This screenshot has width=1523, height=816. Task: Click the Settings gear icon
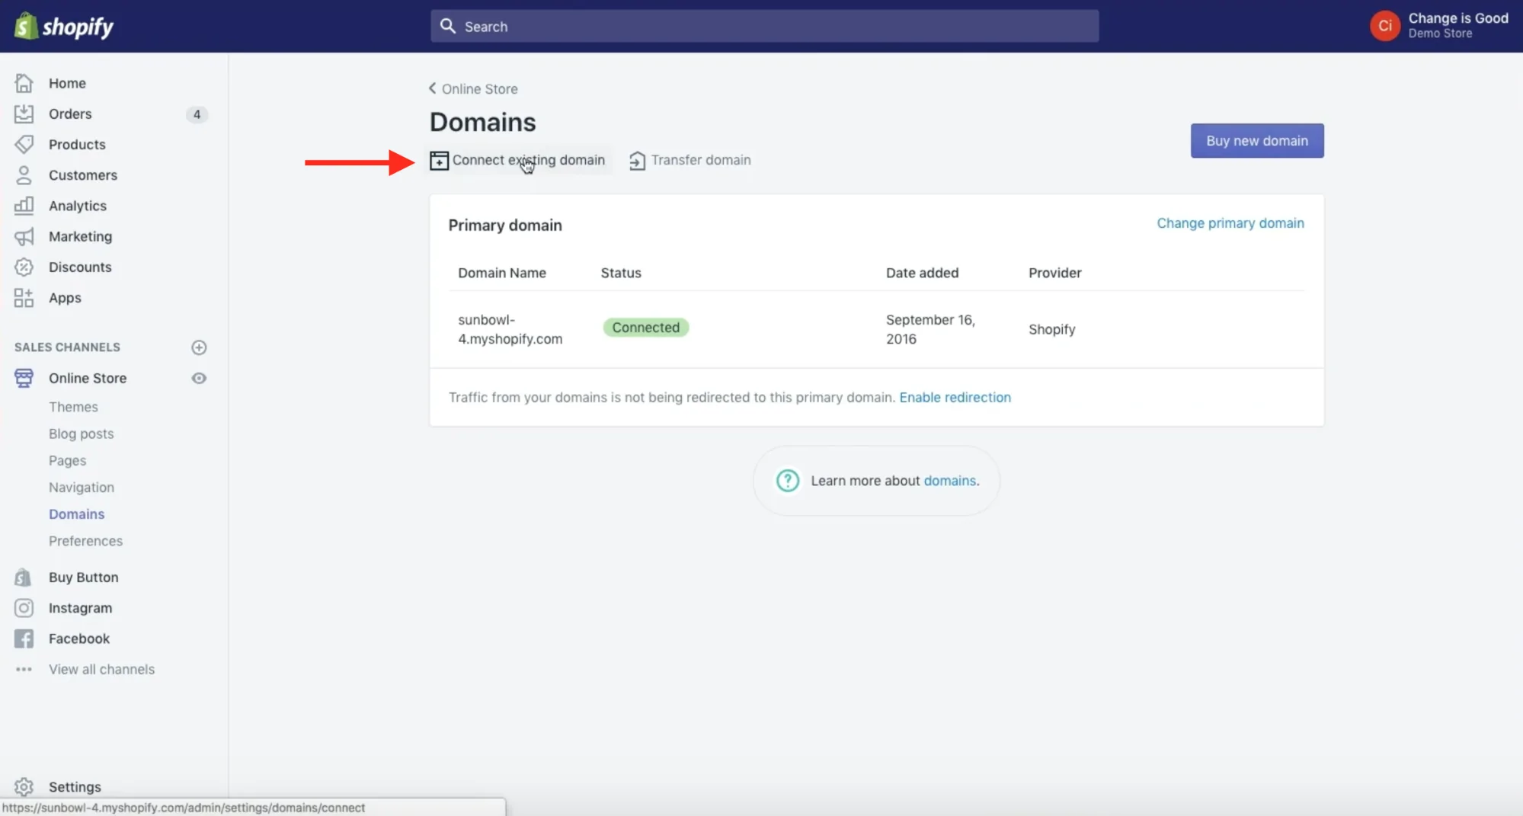point(24,786)
